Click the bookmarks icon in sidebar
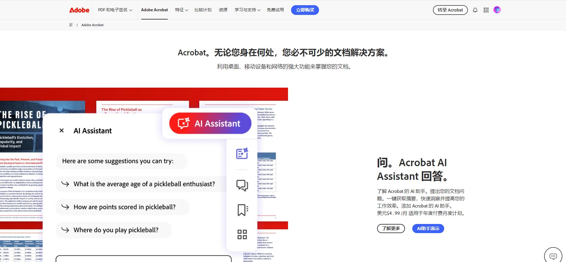The image size is (566, 262). pos(242,210)
